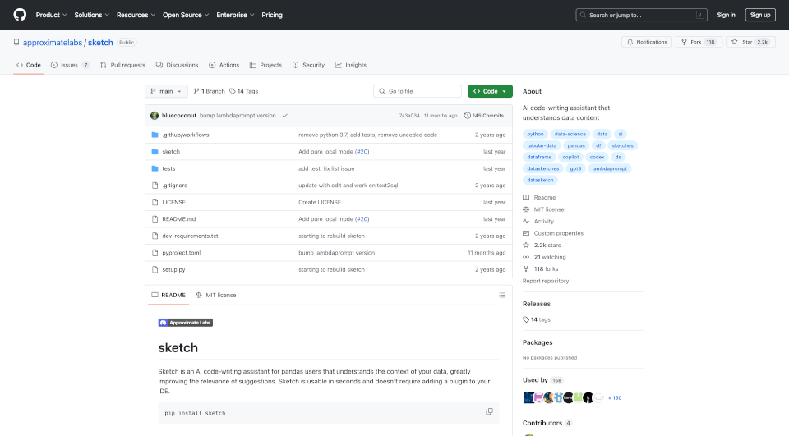This screenshot has height=436, width=789.
Task: Select the MIT license tab
Action: pyautogui.click(x=215, y=295)
